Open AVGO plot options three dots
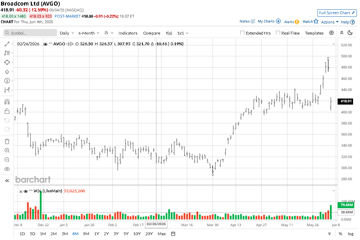 click(x=50, y=44)
